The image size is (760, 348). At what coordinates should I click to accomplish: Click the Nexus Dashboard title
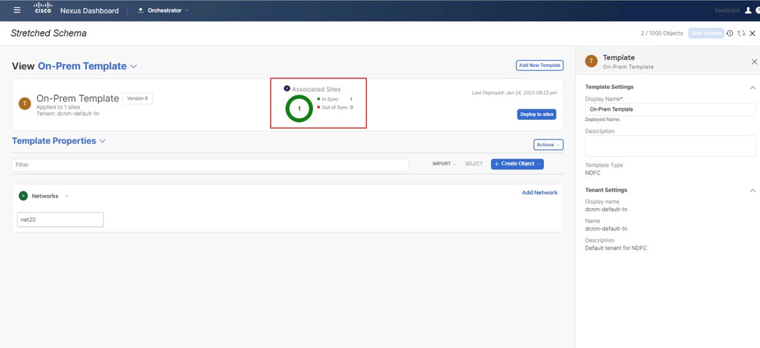[89, 11]
